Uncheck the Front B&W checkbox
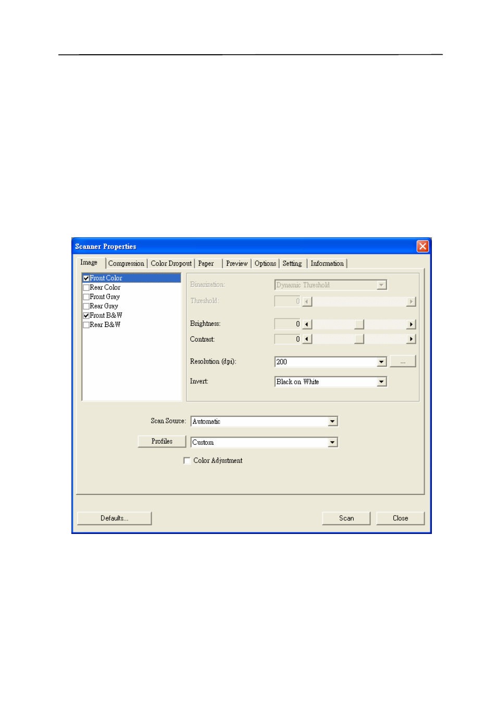Viewport: 497px width, 705px height. (86, 316)
